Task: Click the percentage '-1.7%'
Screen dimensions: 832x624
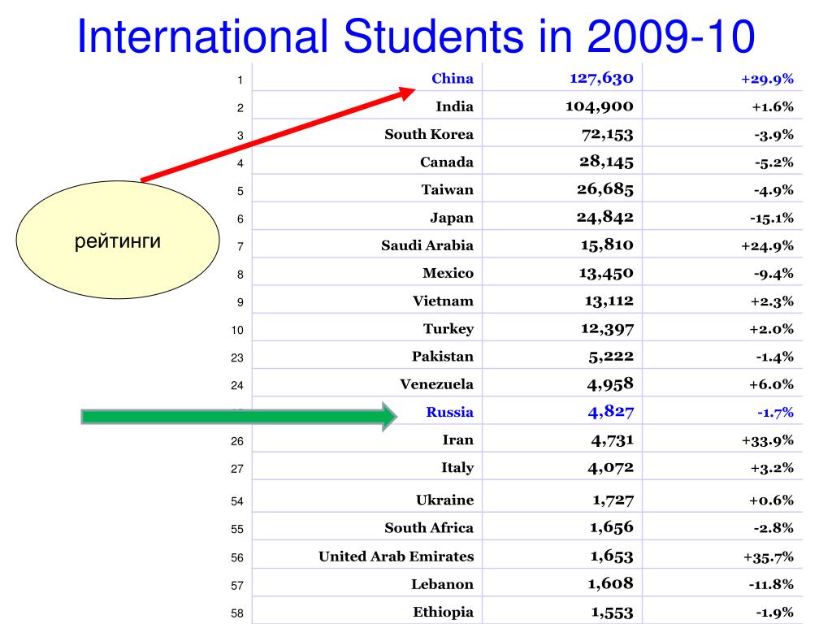Action: [x=775, y=413]
